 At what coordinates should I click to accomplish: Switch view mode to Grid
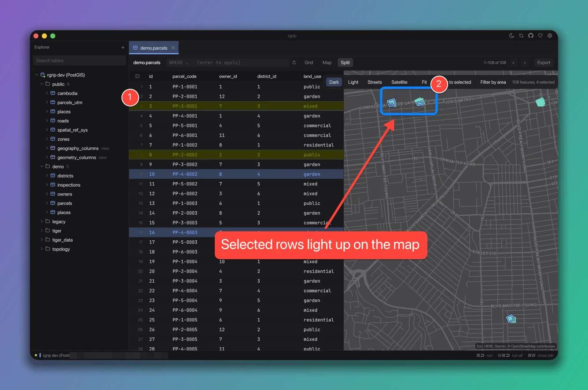(309, 63)
